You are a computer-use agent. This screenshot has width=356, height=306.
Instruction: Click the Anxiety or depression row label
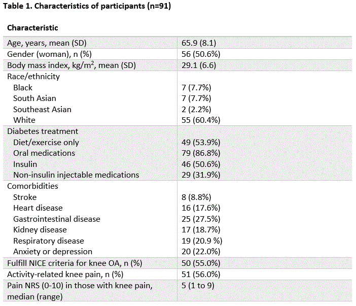(53, 251)
